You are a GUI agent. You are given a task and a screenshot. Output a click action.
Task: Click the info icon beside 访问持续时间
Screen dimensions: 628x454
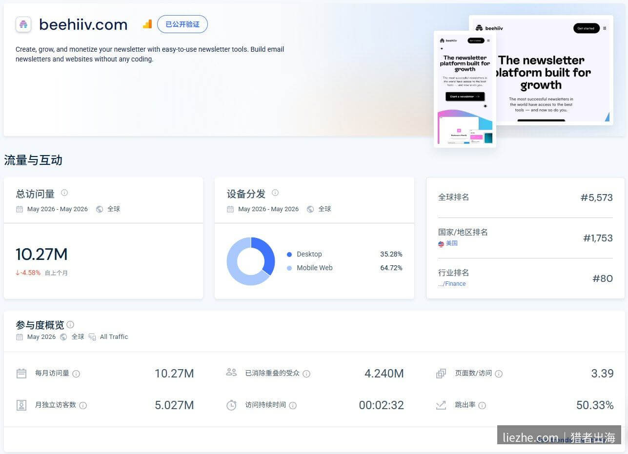pyautogui.click(x=293, y=406)
